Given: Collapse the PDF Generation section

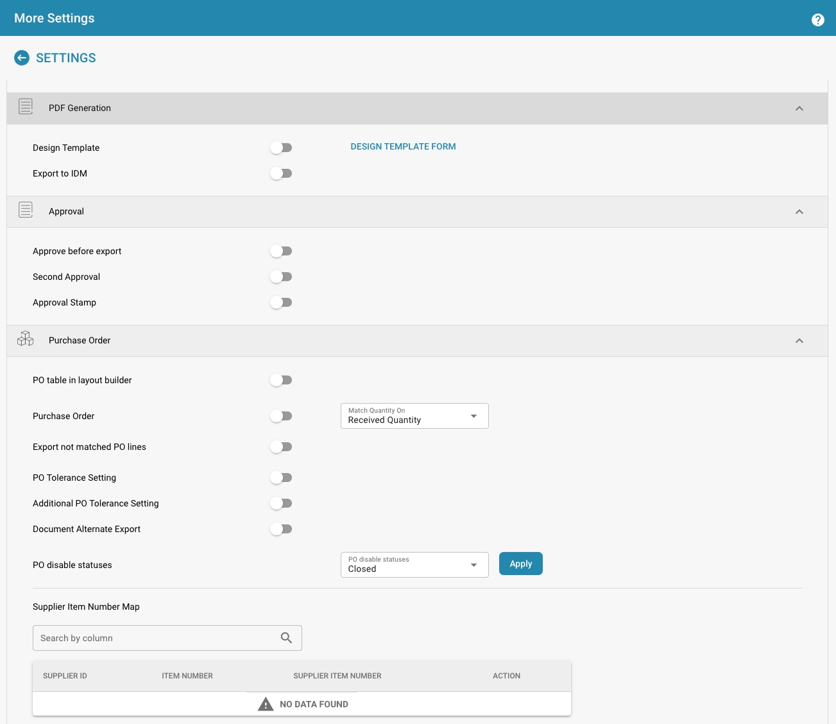Looking at the screenshot, I should pos(799,108).
